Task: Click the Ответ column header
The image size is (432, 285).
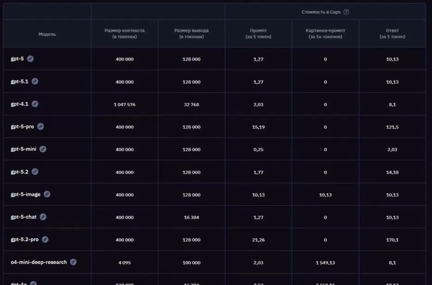Action: pos(392,34)
